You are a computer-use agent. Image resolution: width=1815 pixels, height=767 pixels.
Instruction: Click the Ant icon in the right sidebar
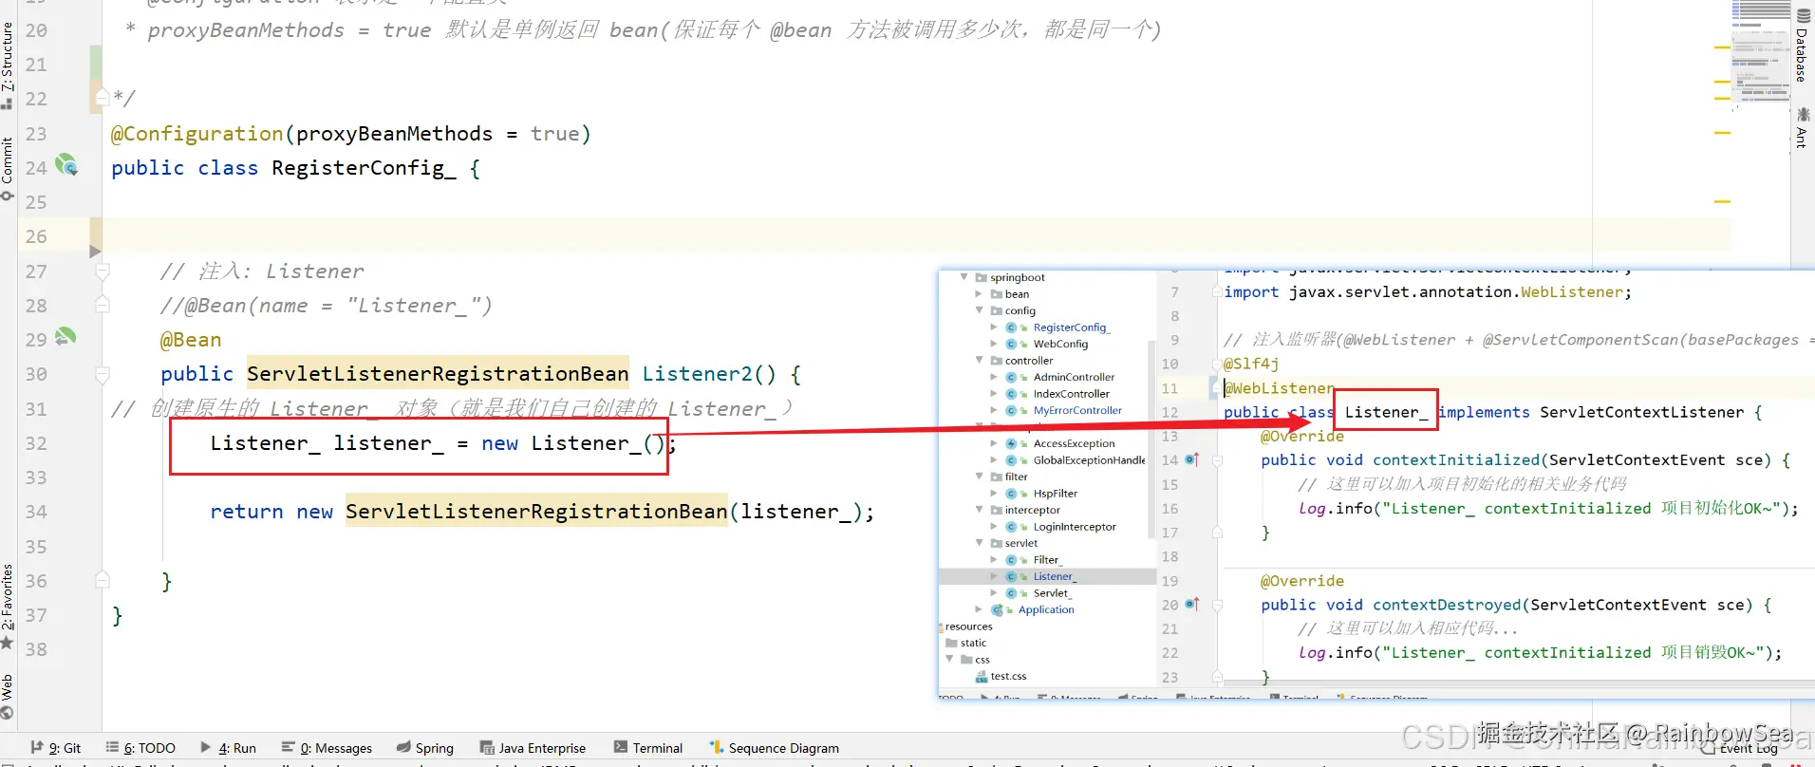(1803, 115)
